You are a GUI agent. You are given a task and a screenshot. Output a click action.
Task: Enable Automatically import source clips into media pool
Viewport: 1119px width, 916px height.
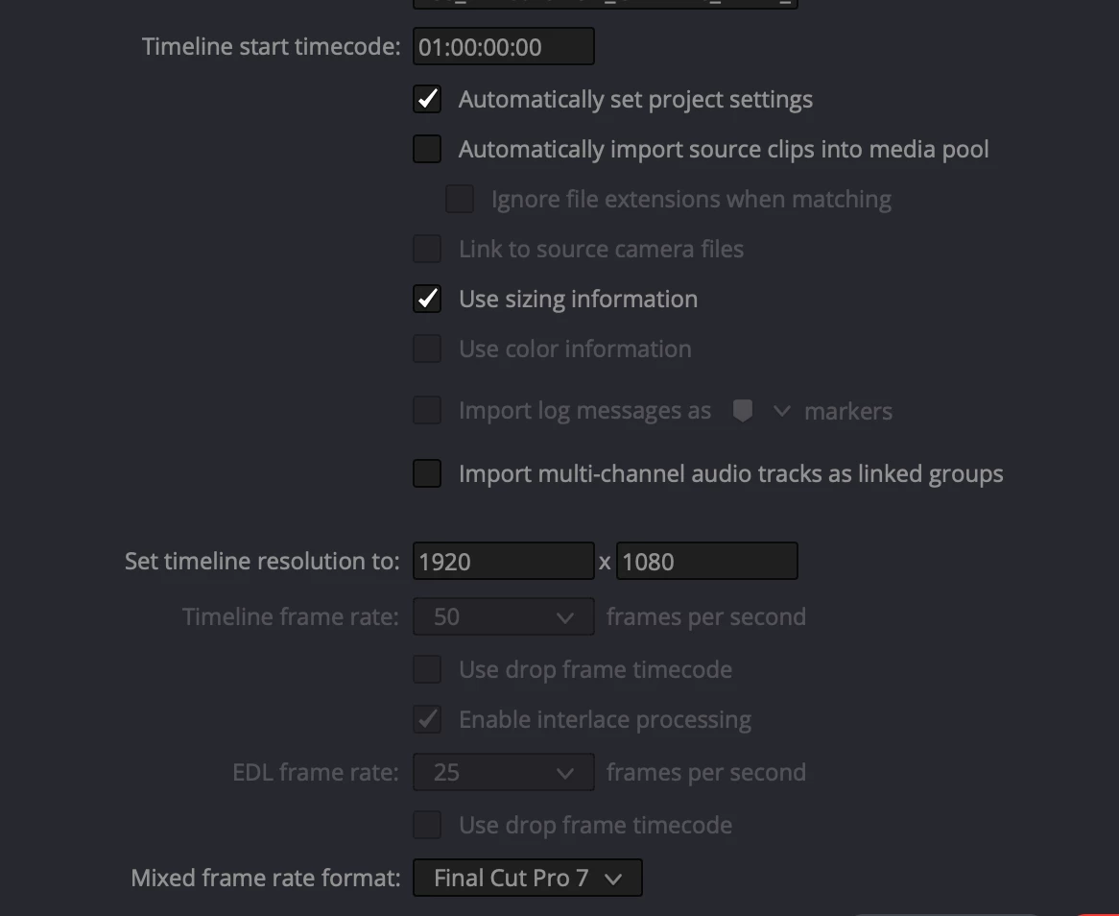tap(427, 149)
